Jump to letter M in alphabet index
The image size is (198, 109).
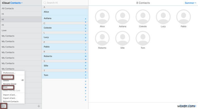point(86,56)
